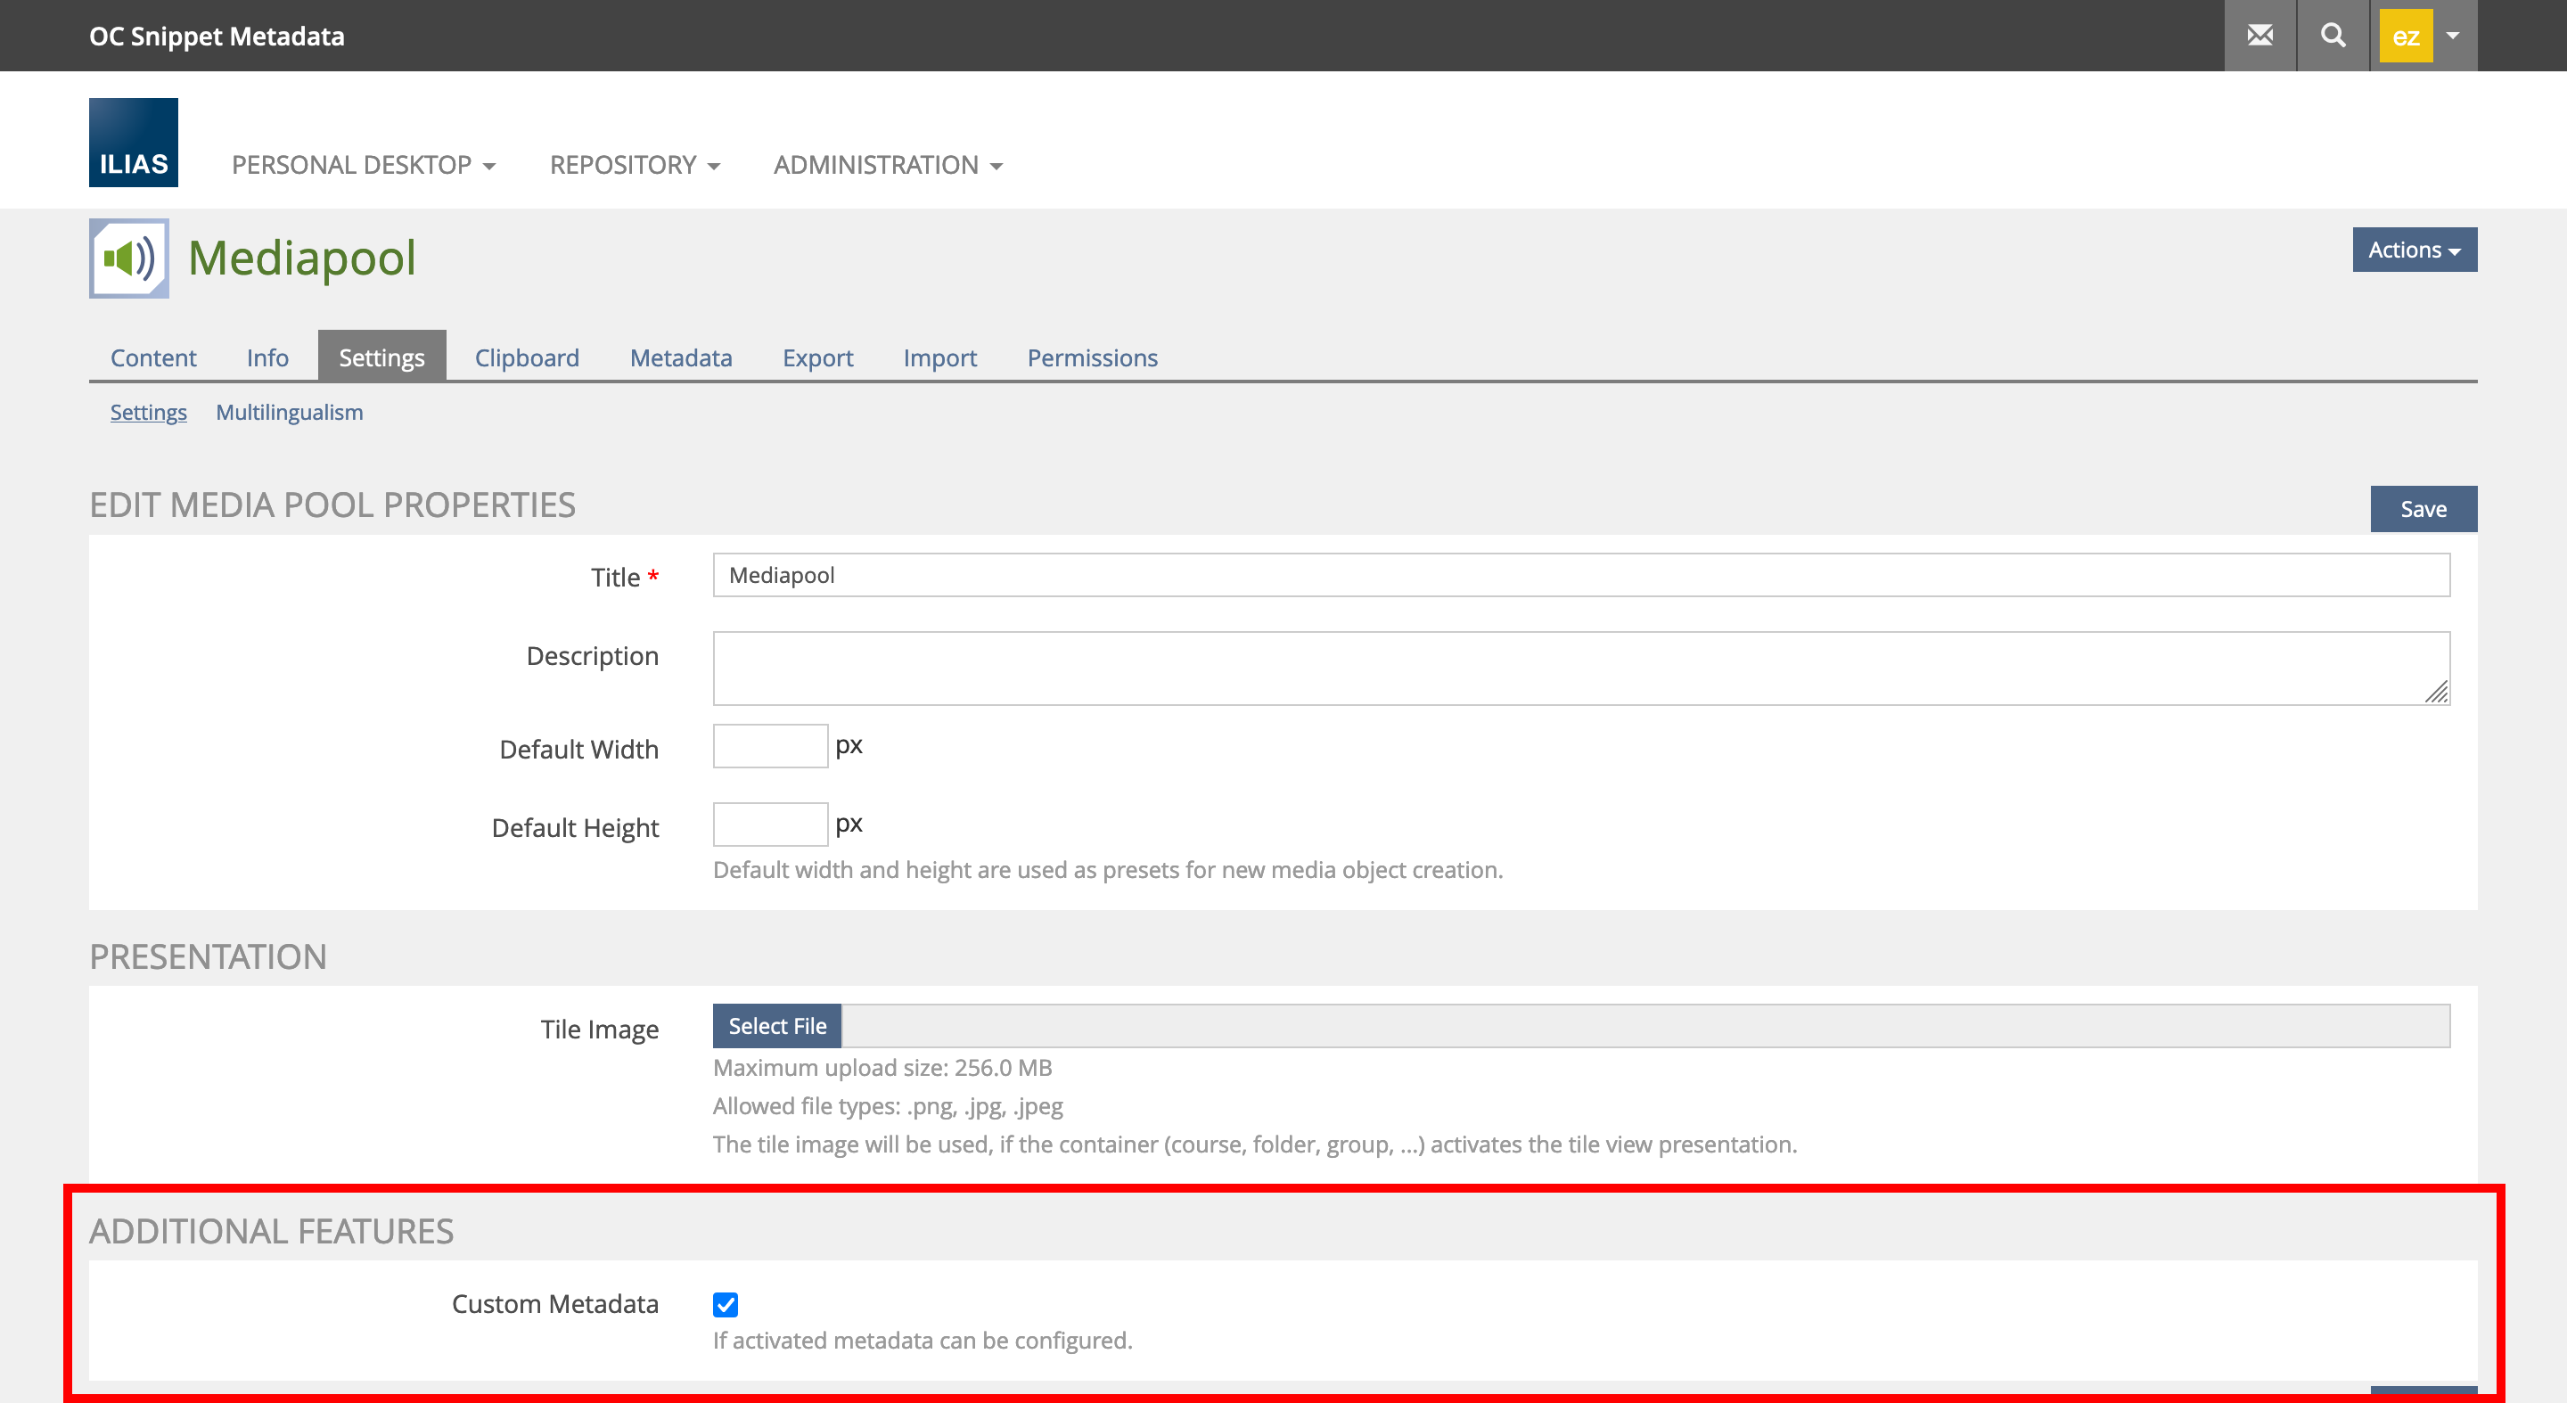Uncheck the Custom Metadata checkbox
Viewport: 2567px width, 1403px height.
point(726,1304)
